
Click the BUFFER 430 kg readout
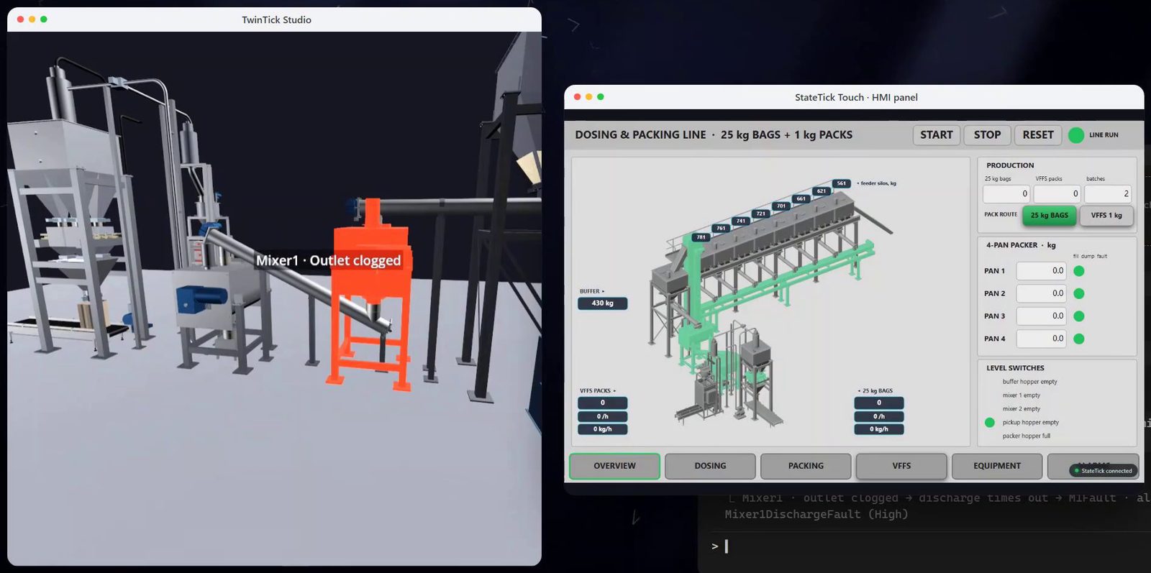(x=603, y=303)
